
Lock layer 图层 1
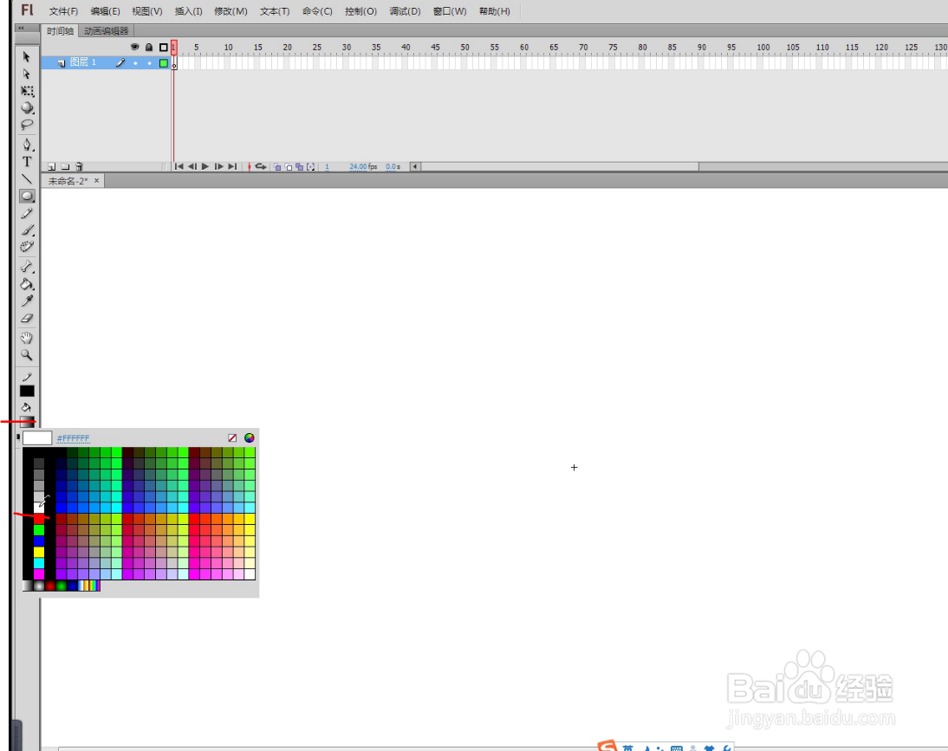click(x=149, y=62)
